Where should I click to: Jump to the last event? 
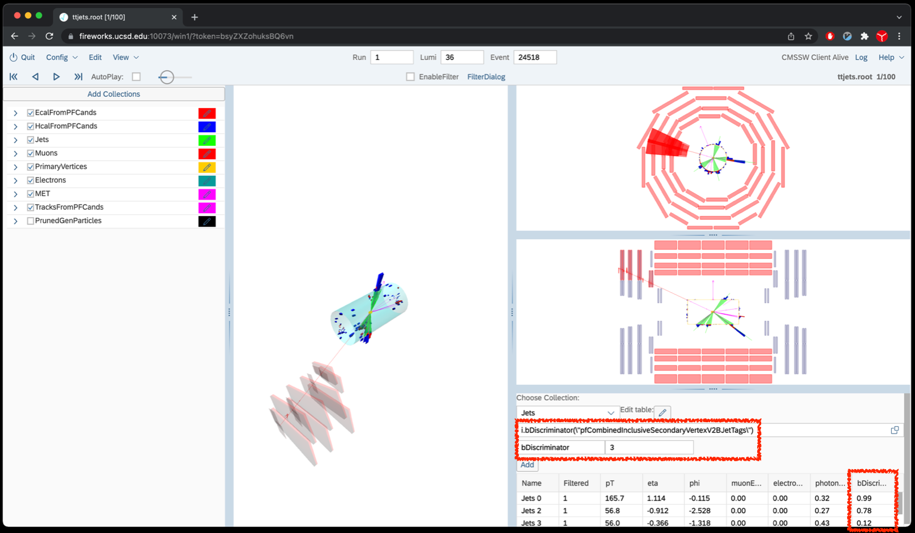[x=78, y=77]
